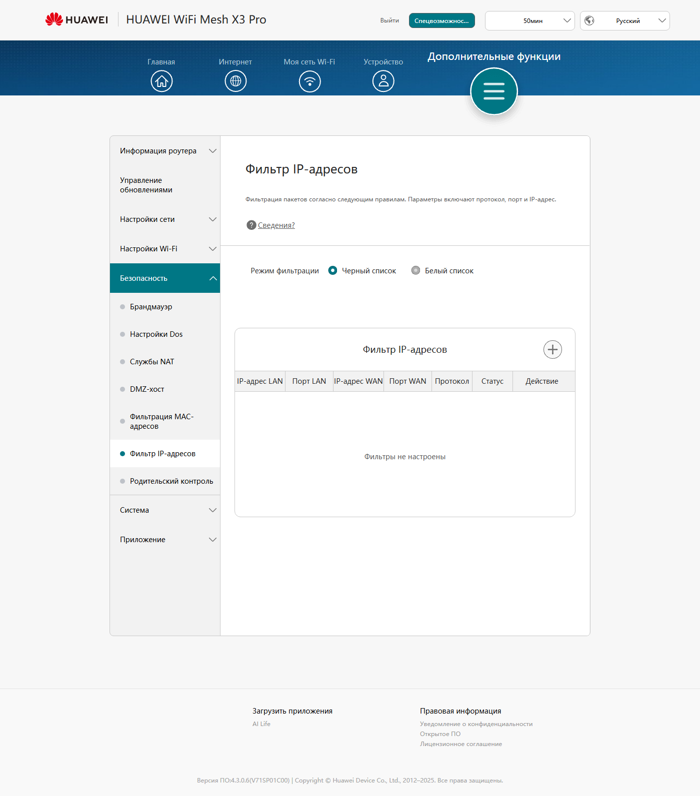Click the Спецвозможнос... button
The image size is (700, 796).
[442, 20]
